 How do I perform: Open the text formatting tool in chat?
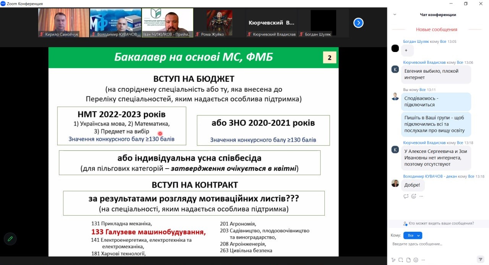[x=393, y=260]
